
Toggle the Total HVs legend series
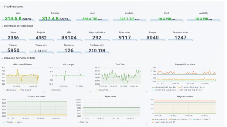[x=84, y=122]
